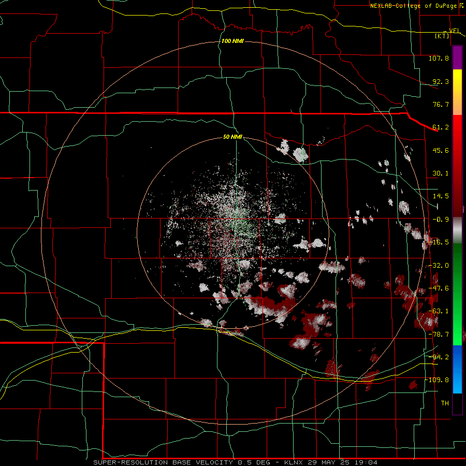Screen dimensions: 466x466
Task: Click the purple segment of the color bar
Action: pos(457,57)
